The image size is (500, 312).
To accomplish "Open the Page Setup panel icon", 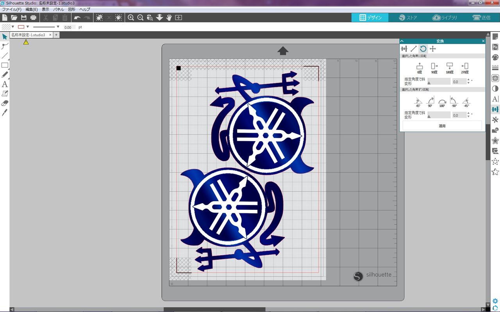I will coord(495,37).
